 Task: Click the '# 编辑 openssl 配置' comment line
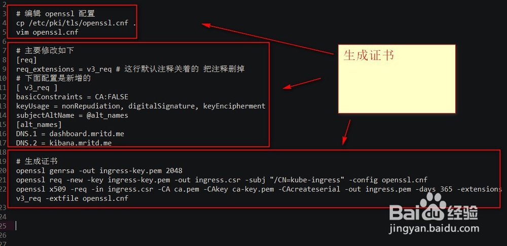point(55,14)
